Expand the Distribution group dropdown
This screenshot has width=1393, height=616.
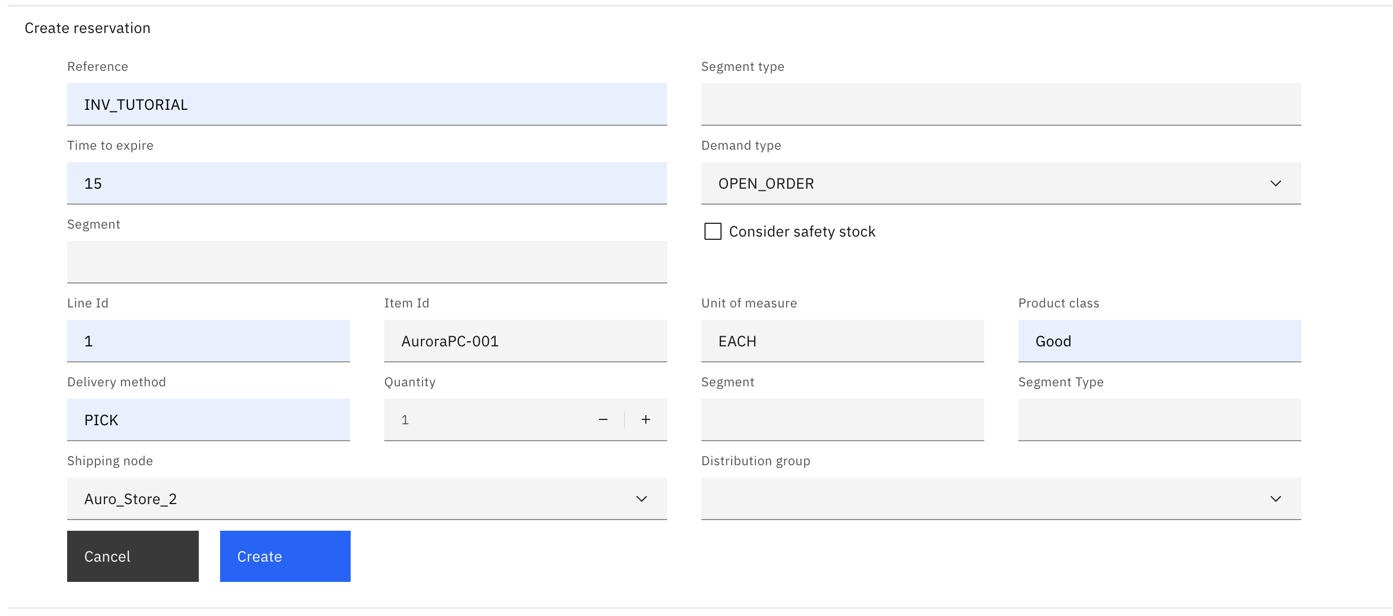point(1001,499)
